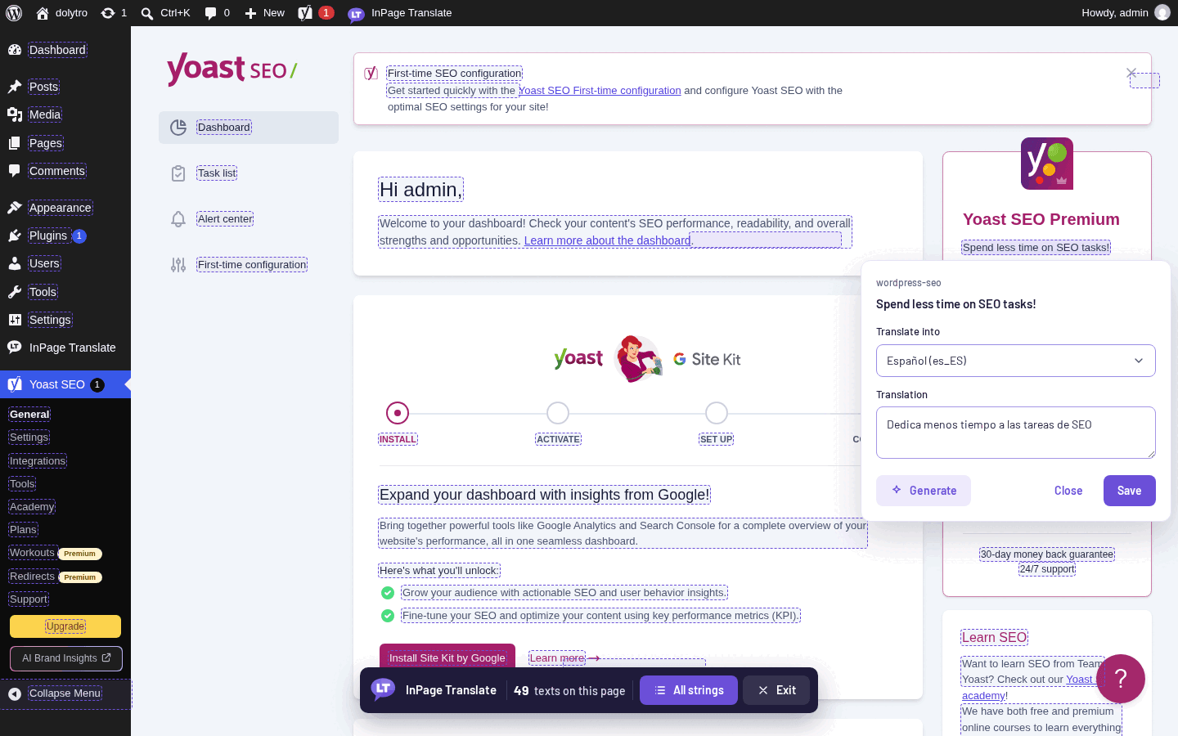Click the Generate sparkle icon
This screenshot has width=1178, height=736.
[x=897, y=490]
